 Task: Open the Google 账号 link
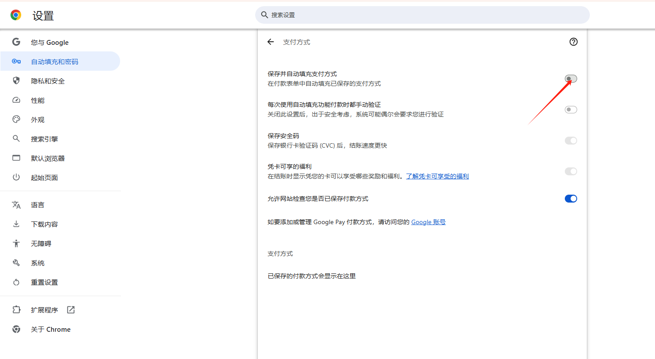pyautogui.click(x=428, y=222)
